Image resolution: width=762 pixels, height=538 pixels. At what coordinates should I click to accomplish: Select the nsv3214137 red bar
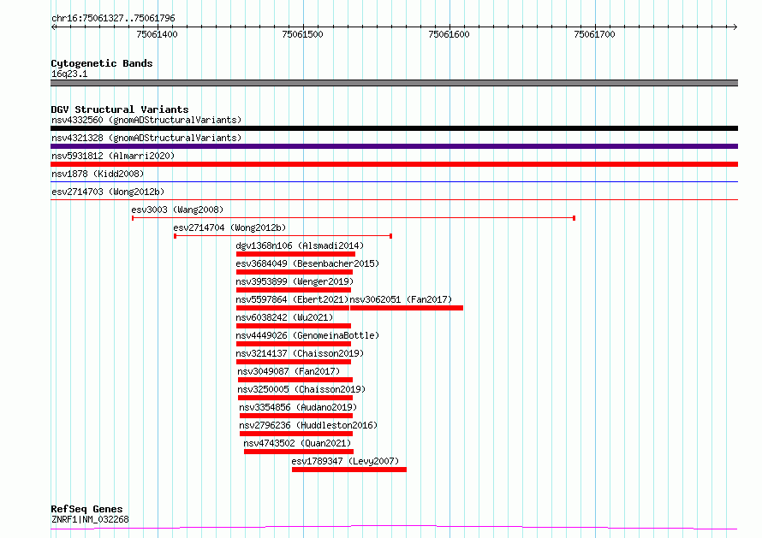(x=294, y=362)
